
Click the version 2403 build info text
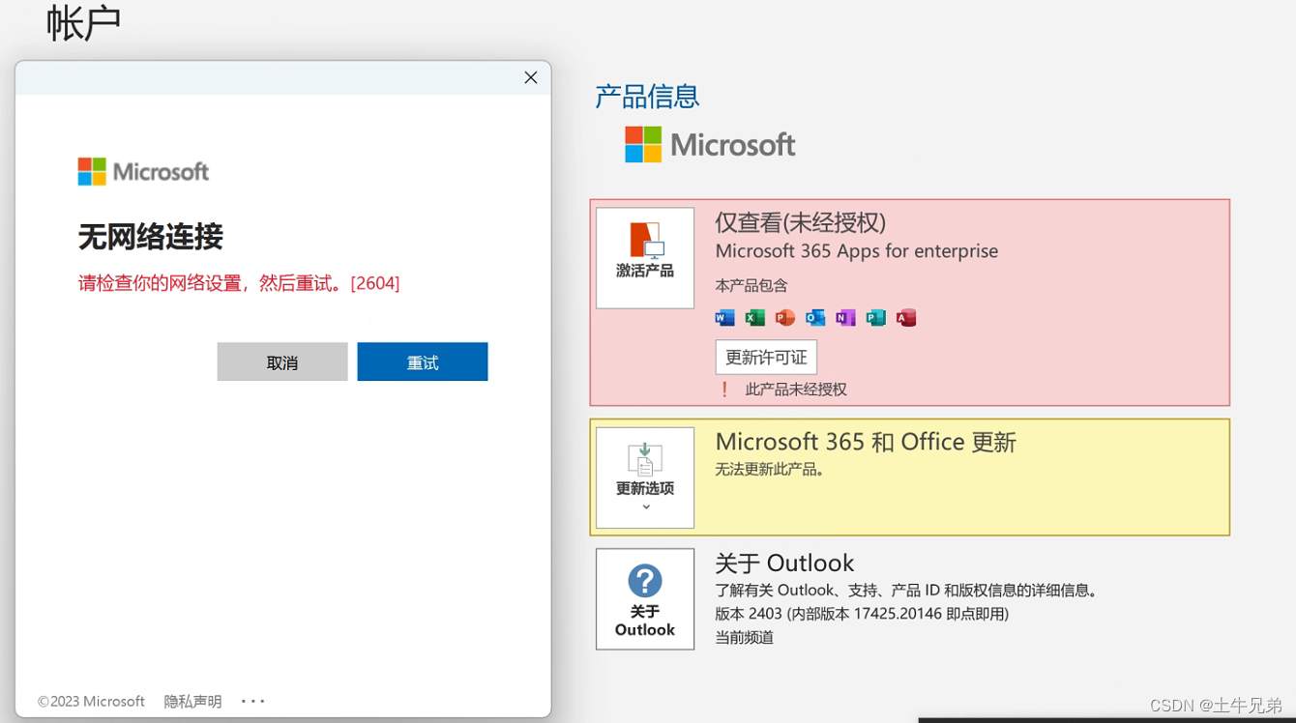coord(862,614)
